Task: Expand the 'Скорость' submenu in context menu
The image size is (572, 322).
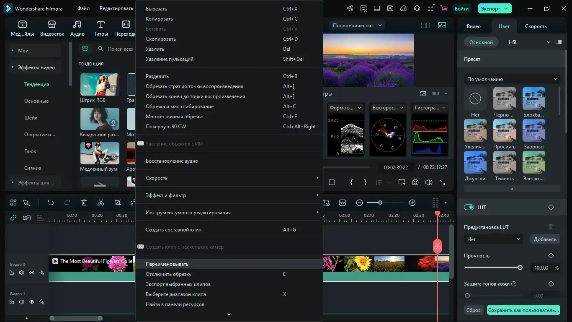Action: click(x=229, y=178)
